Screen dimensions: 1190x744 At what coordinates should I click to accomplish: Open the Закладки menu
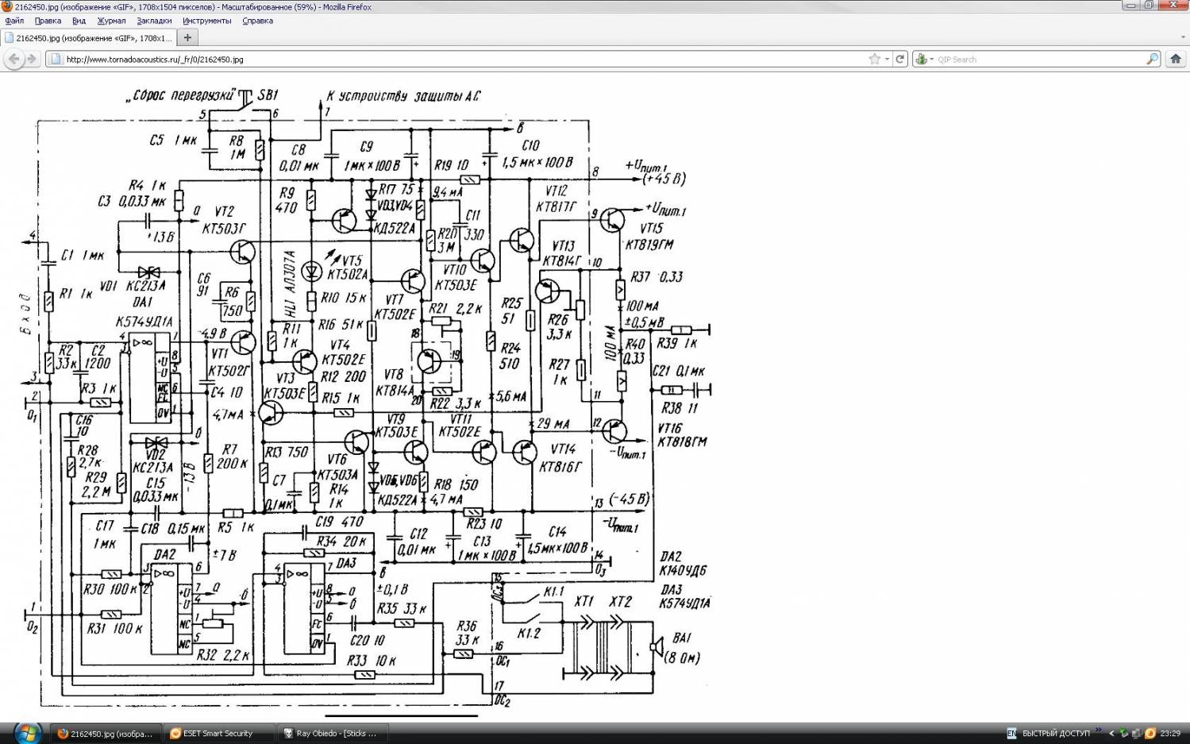(x=154, y=21)
